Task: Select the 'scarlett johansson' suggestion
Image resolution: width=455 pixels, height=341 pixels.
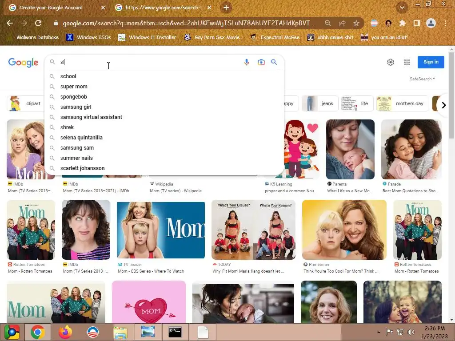Action: [x=164, y=168]
